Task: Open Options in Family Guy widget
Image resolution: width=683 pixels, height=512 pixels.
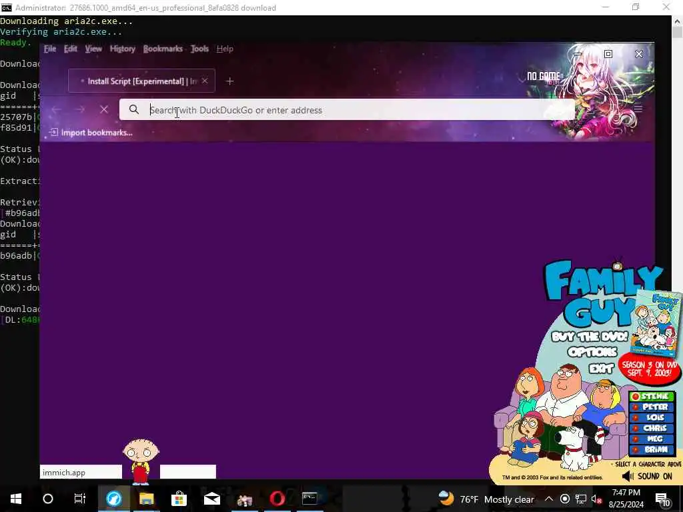Action: (592, 352)
